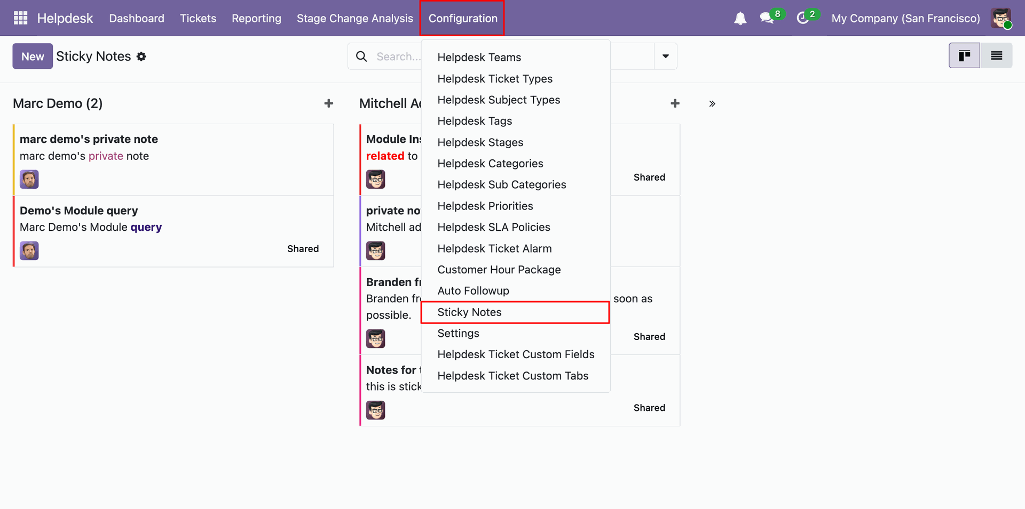The image size is (1025, 509).
Task: Click the New button
Action: 33,56
